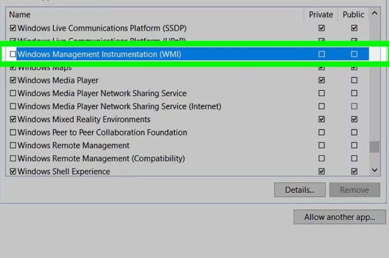Image resolution: width=389 pixels, height=258 pixels.
Task: Open the Details... dialog
Action: click(300, 190)
